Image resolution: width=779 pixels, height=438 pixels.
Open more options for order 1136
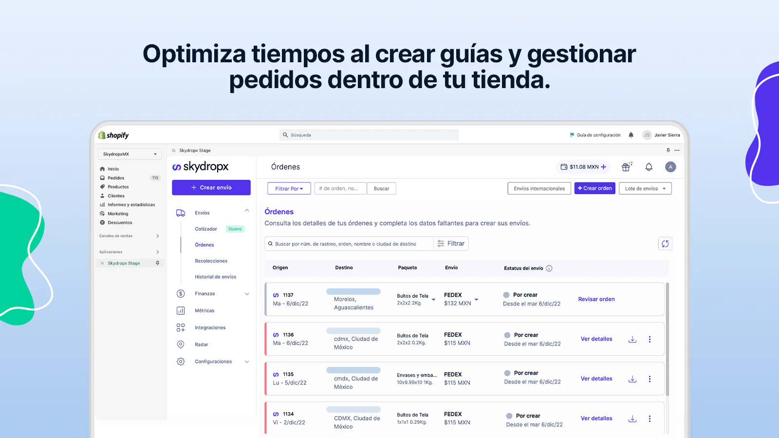coord(649,339)
